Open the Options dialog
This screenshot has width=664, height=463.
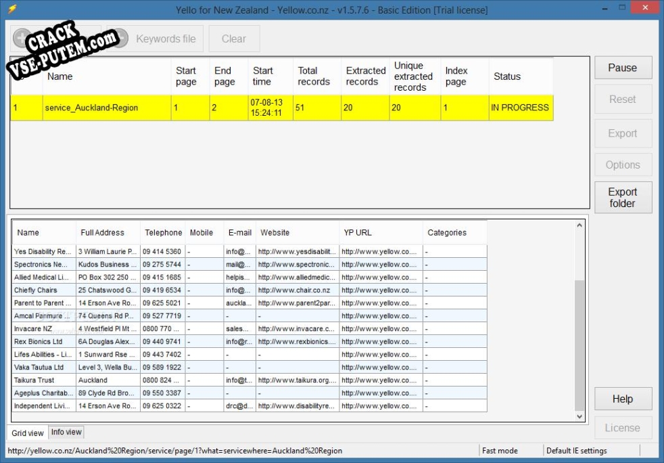pyautogui.click(x=623, y=164)
